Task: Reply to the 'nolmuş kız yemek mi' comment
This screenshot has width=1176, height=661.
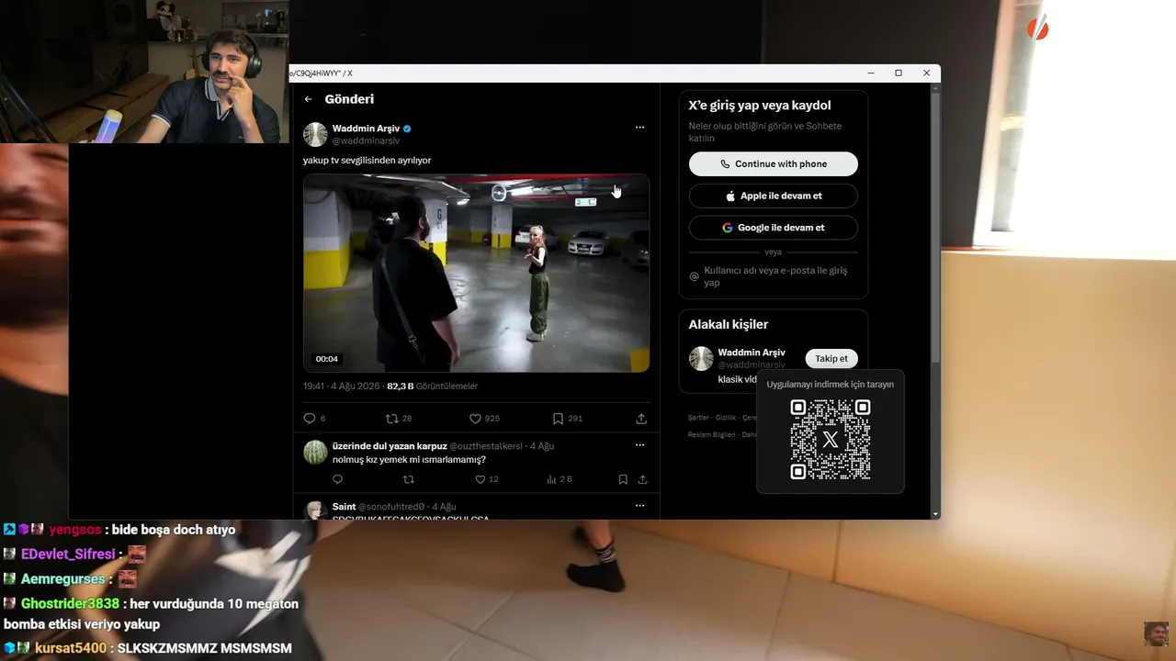Action: [337, 479]
